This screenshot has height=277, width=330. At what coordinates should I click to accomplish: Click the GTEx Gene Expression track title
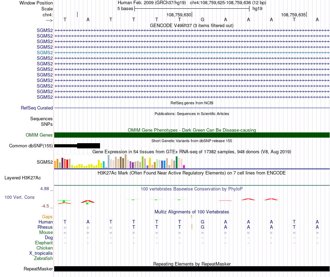(192, 152)
